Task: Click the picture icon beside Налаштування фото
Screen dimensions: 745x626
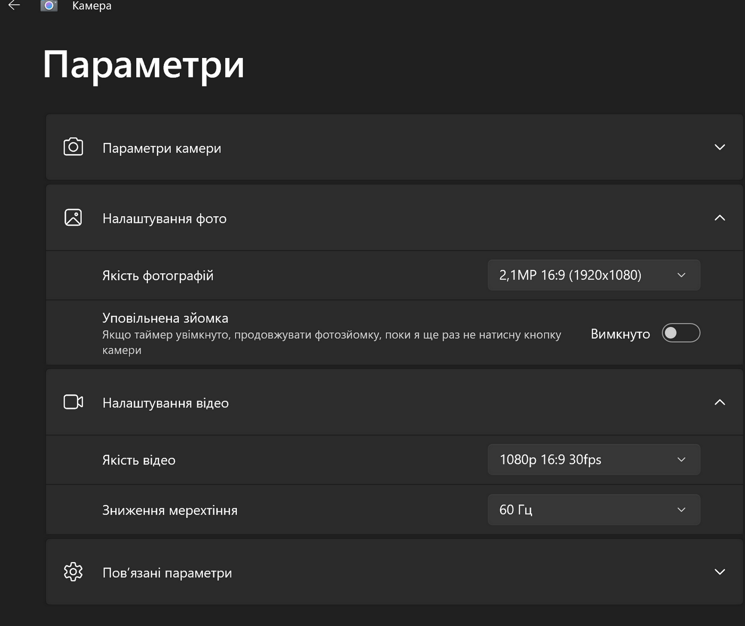Action: [73, 217]
